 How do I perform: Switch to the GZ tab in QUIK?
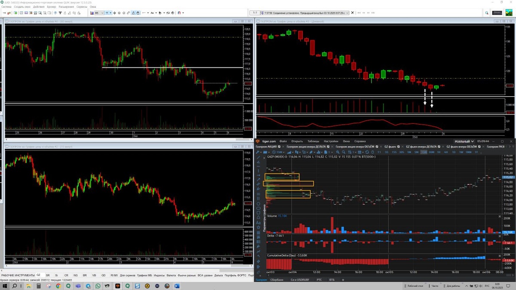coord(38,275)
